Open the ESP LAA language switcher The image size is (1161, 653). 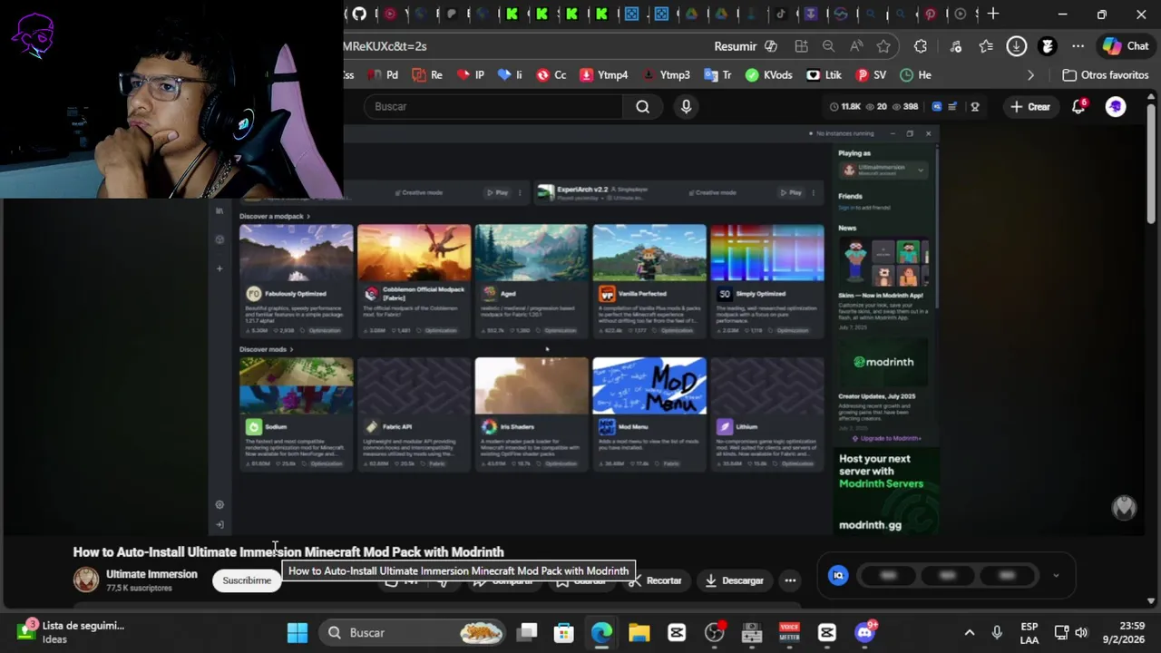tap(1029, 633)
